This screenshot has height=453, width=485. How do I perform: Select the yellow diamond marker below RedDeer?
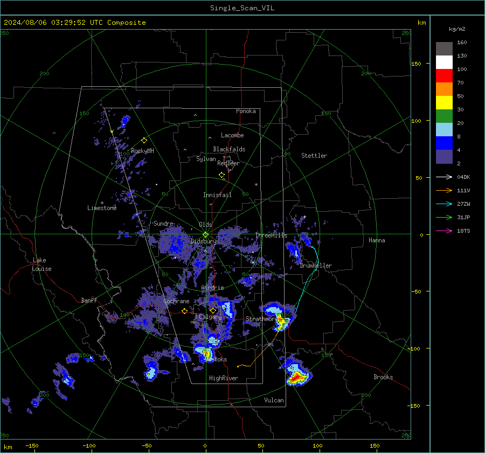(222, 175)
